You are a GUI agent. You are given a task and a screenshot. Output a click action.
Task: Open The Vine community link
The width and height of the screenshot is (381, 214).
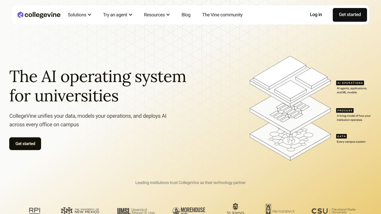(222, 15)
